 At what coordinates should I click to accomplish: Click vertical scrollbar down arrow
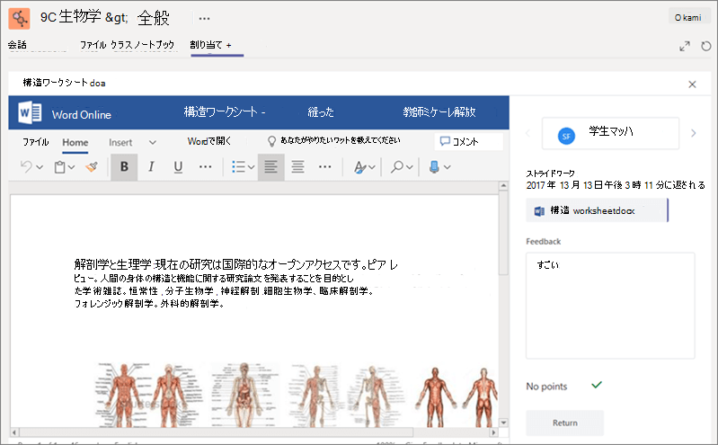coord(503,423)
